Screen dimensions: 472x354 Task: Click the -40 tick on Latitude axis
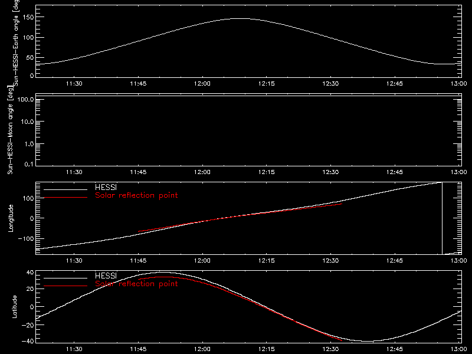click(28, 342)
